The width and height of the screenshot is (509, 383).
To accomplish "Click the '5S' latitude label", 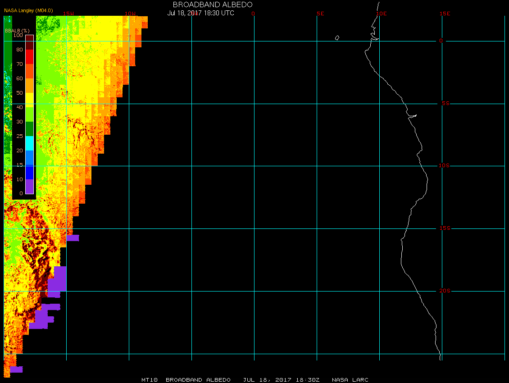I will 445,103.
